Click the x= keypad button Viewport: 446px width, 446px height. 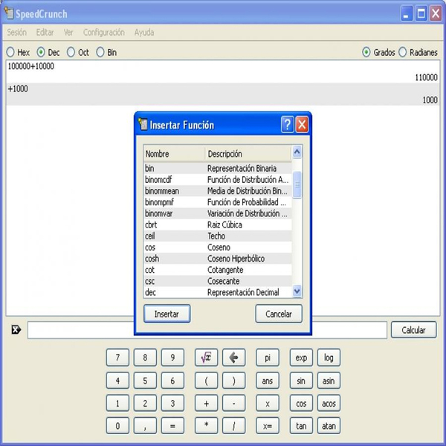[x=268, y=425]
